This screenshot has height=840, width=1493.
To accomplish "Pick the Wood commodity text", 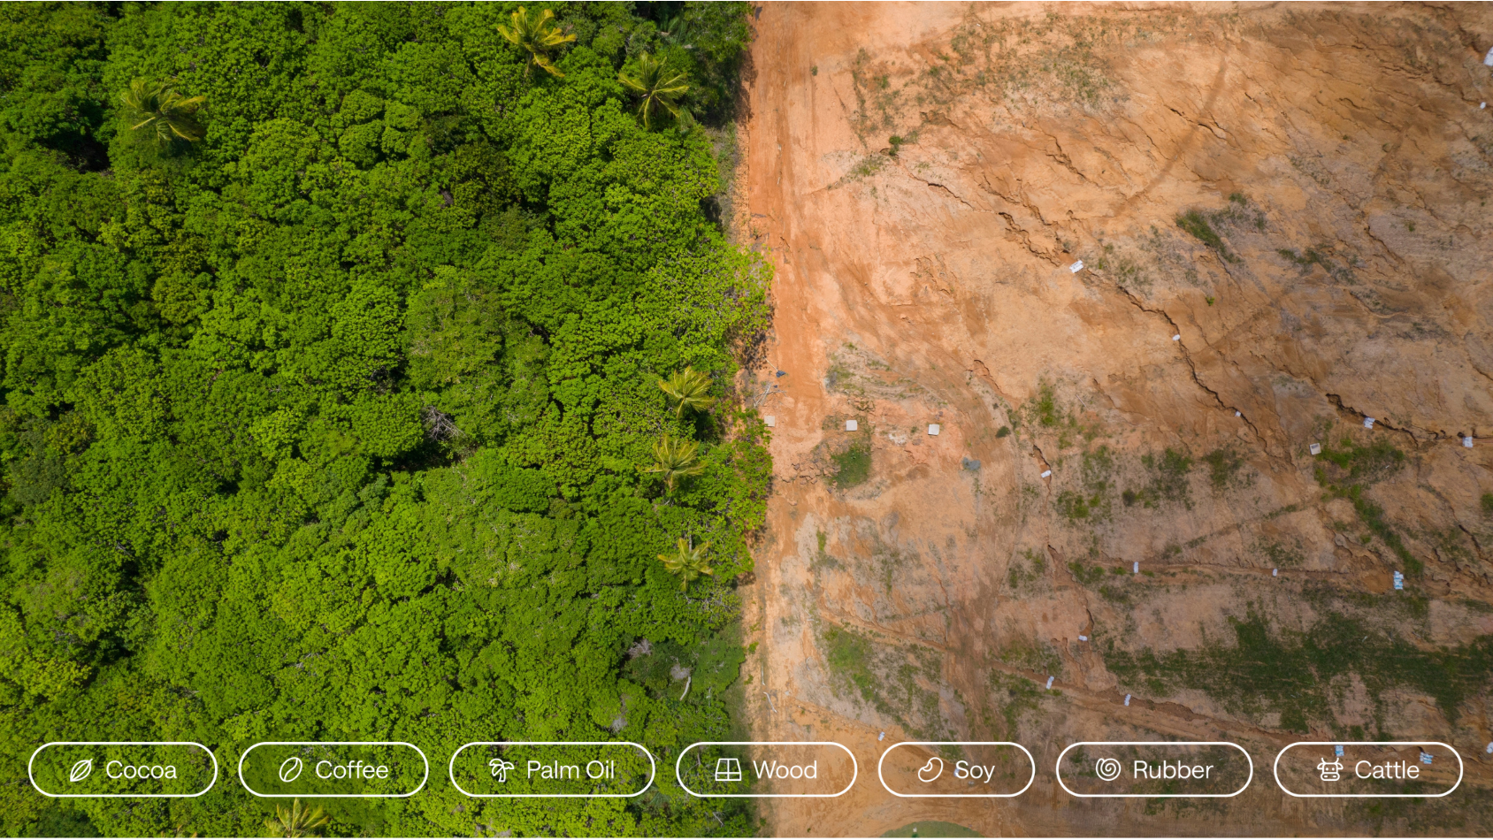I will point(785,770).
